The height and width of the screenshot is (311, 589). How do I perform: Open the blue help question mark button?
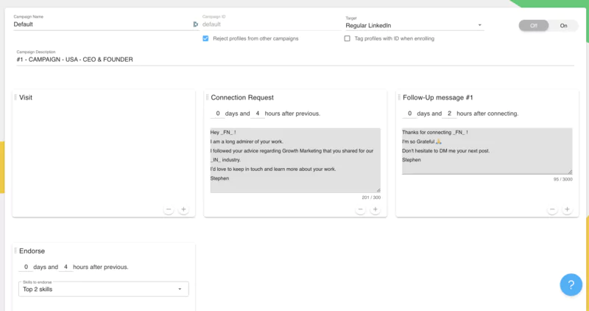click(x=571, y=284)
